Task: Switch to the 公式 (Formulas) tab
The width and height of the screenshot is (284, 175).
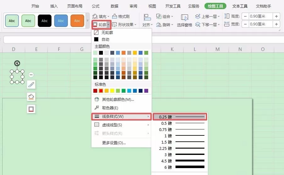Action: coord(96,6)
